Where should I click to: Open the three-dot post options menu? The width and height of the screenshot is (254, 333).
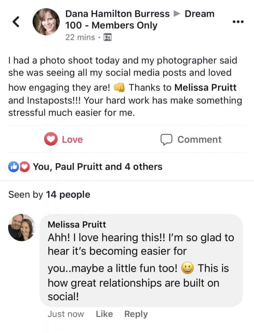pos(238,22)
